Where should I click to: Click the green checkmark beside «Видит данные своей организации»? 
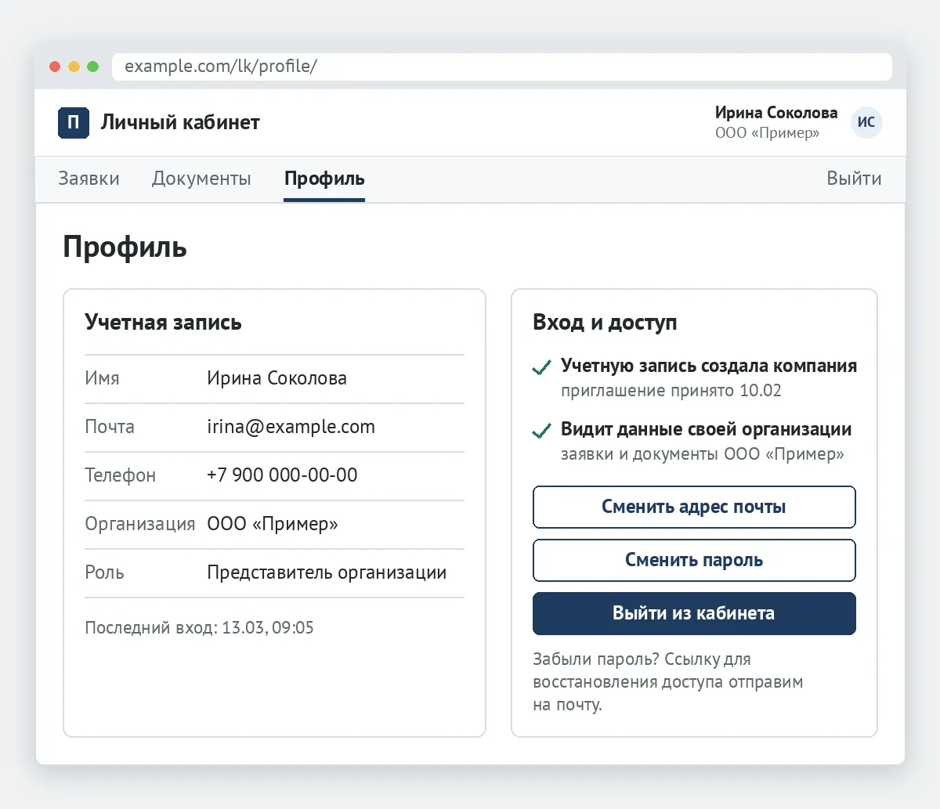click(x=541, y=431)
